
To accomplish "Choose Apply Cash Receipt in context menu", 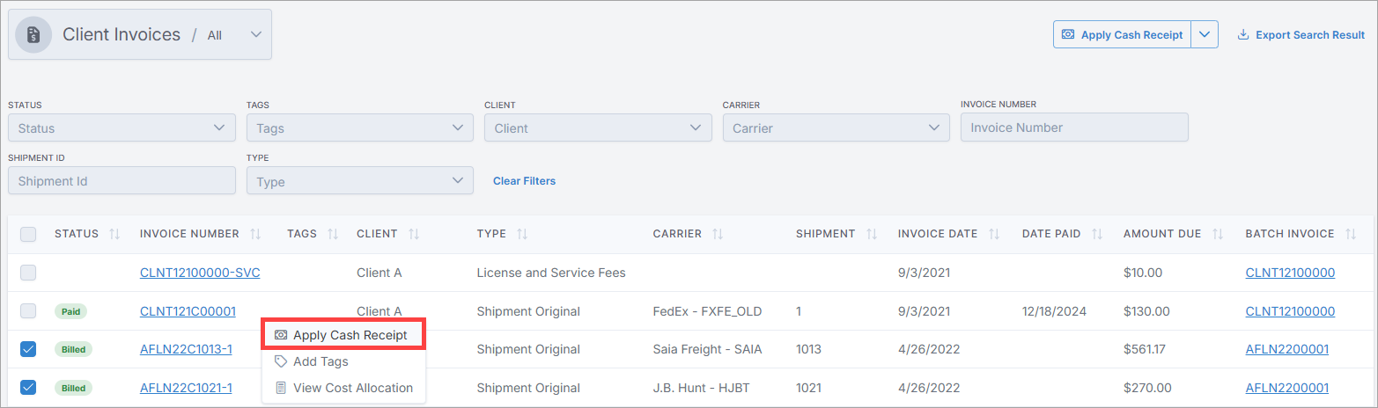I will click(x=343, y=335).
